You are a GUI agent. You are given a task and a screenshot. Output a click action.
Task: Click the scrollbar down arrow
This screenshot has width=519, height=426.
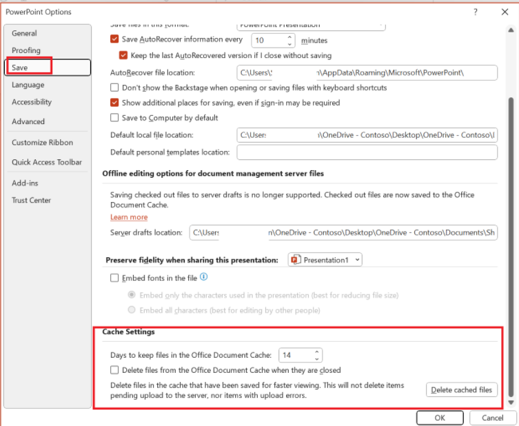[x=511, y=403]
